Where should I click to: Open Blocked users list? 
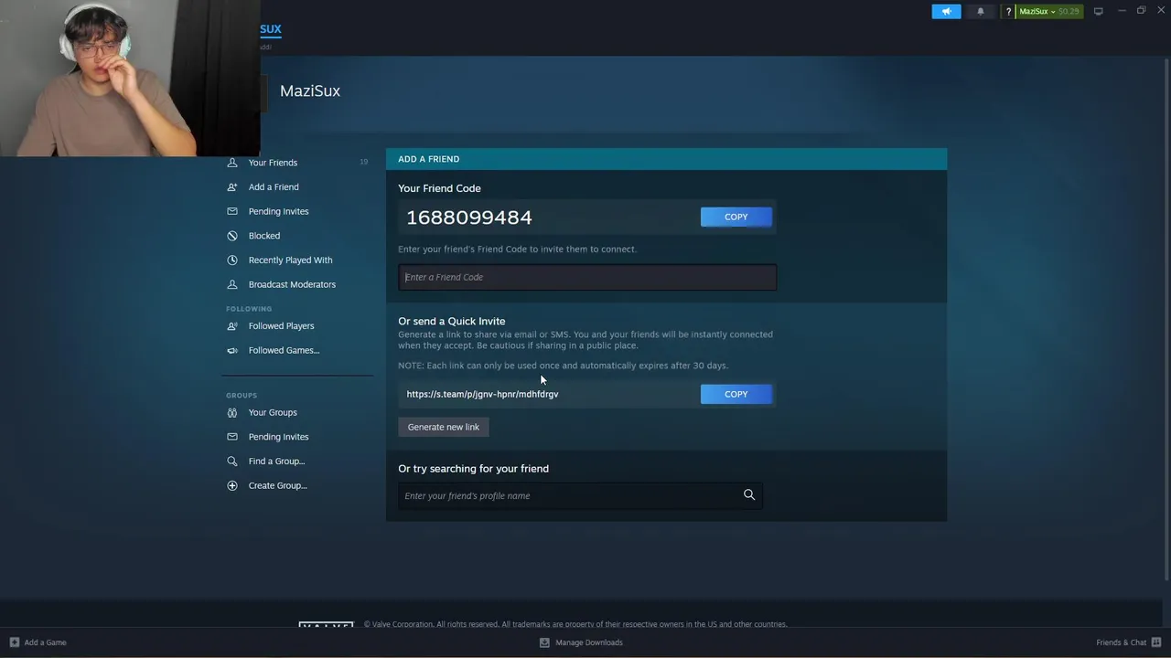pyautogui.click(x=264, y=236)
